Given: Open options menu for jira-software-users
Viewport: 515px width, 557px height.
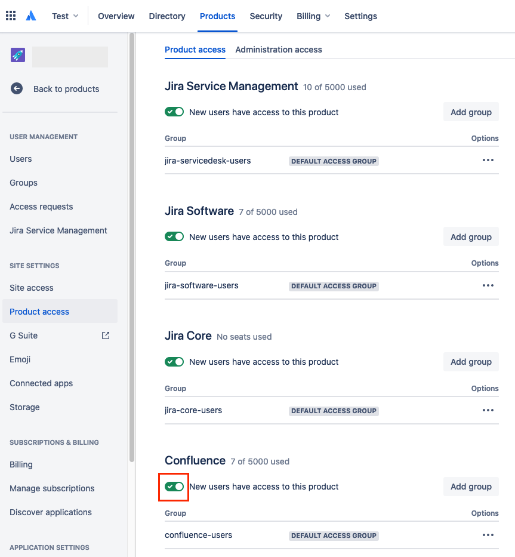Looking at the screenshot, I should point(488,285).
